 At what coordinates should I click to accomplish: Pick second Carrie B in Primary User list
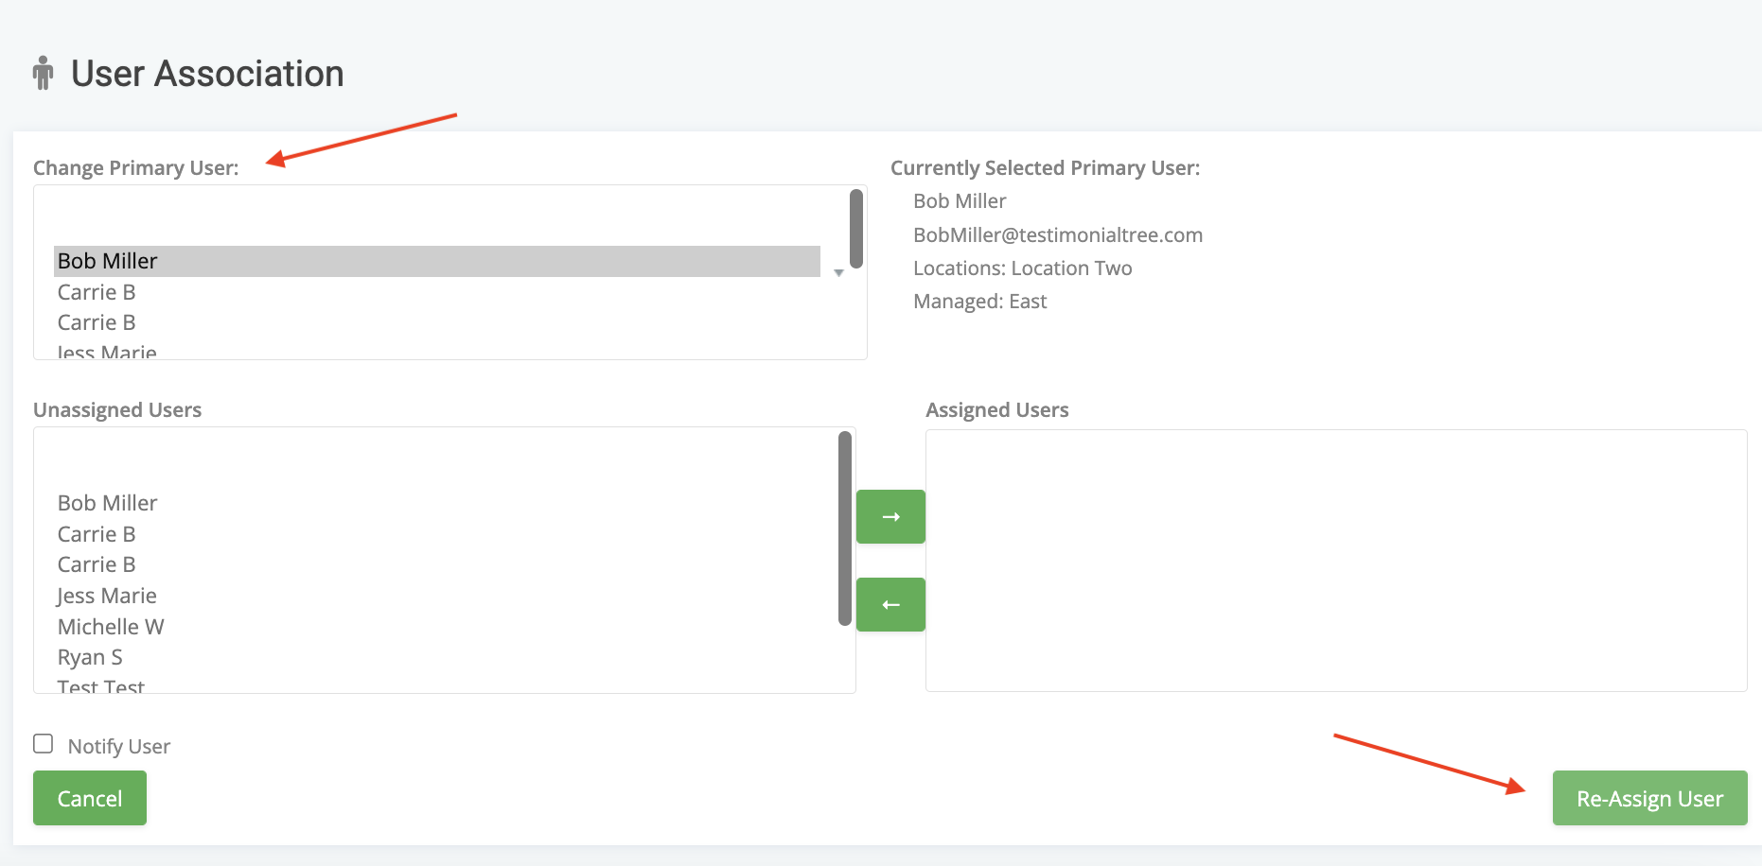click(97, 322)
